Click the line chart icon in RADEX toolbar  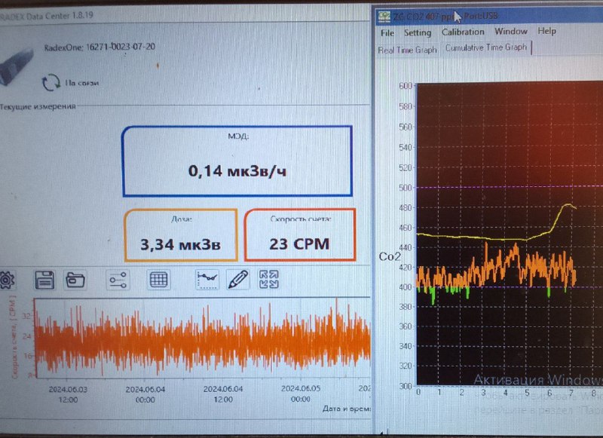[207, 280]
